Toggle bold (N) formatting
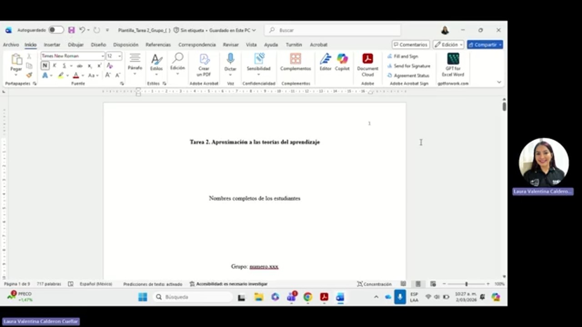 [45, 65]
